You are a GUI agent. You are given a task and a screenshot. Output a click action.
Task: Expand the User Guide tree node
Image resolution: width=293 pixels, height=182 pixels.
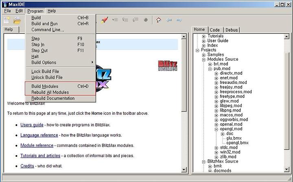(204, 41)
